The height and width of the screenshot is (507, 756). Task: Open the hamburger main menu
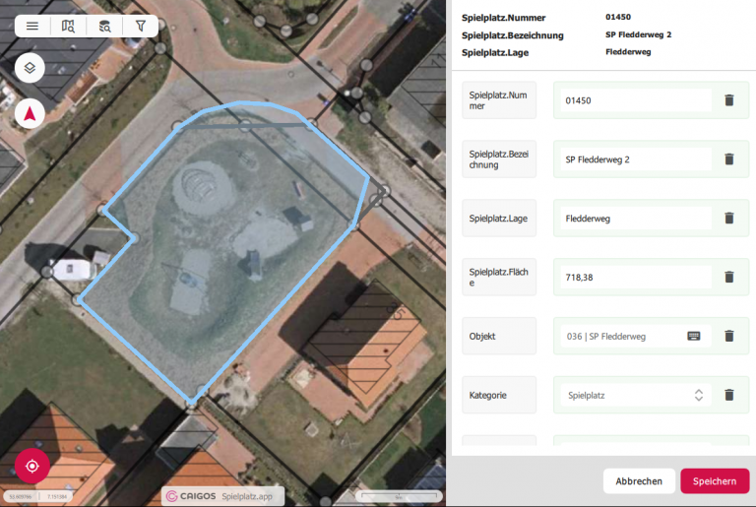pyautogui.click(x=32, y=26)
